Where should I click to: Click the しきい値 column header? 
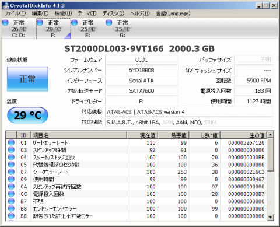pyautogui.click(x=205, y=135)
